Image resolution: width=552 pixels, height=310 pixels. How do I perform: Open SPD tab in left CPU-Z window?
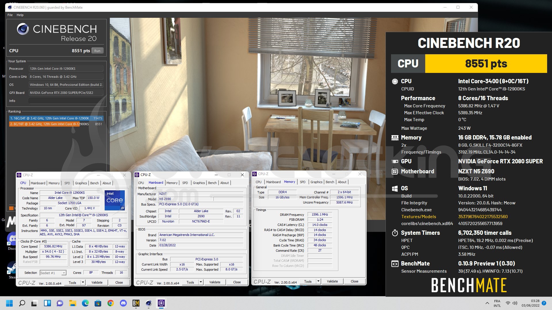tap(67, 183)
